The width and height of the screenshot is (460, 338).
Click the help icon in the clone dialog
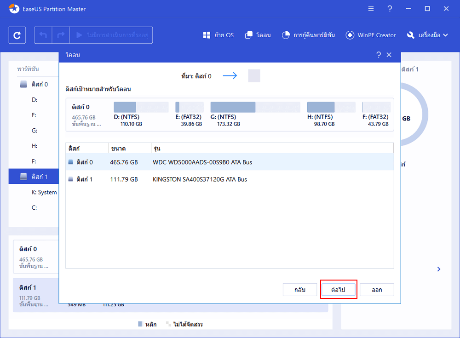[379, 55]
